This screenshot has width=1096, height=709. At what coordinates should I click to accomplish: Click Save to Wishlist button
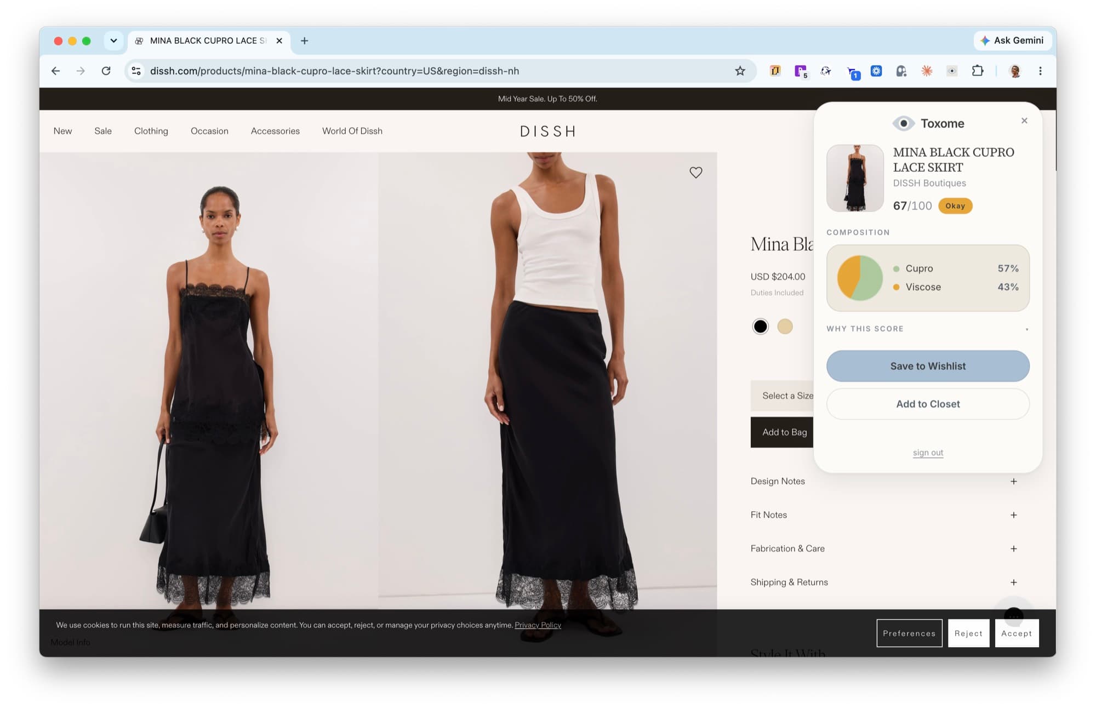point(928,366)
